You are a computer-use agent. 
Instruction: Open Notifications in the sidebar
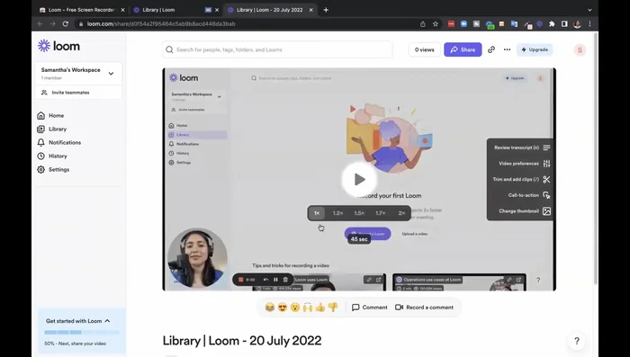point(65,143)
